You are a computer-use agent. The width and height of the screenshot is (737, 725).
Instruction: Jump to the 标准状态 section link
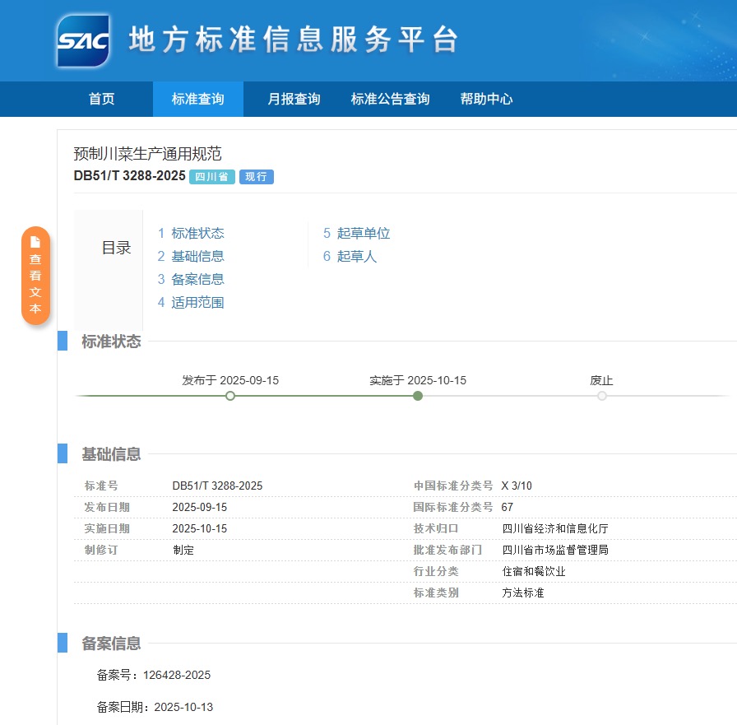coord(197,233)
